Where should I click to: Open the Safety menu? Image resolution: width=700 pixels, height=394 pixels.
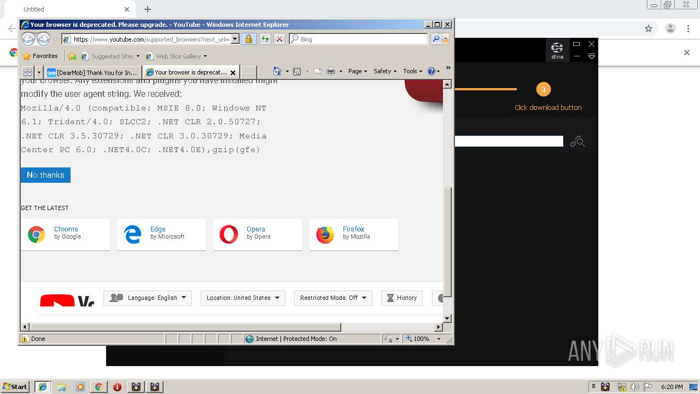tap(385, 71)
